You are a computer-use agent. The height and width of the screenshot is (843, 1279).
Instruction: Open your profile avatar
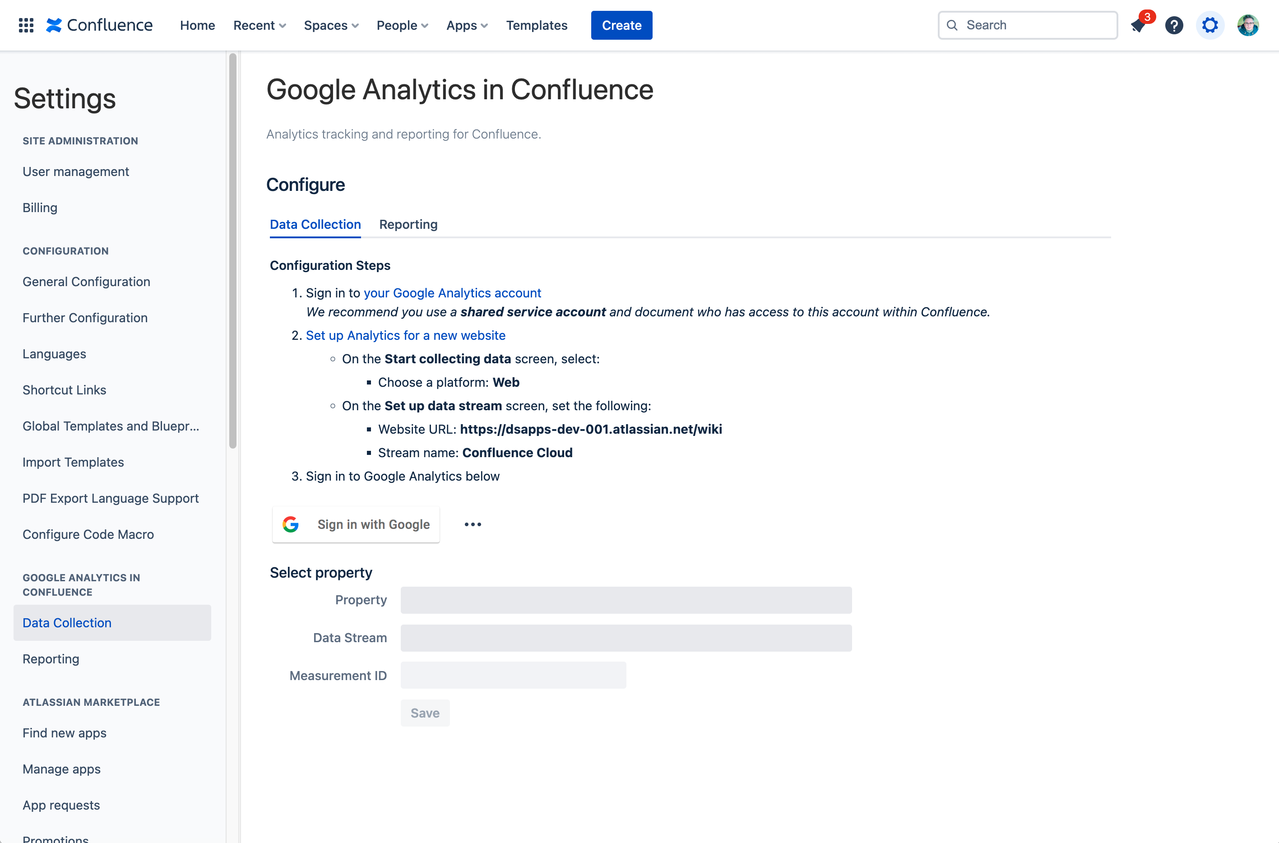[x=1248, y=25]
